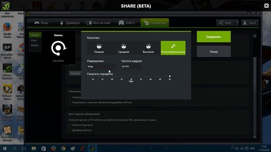Close the SHARE (БЕТА) overlay
Image resolution: width=271 pixels, height=152 pixels.
click(266, 5)
